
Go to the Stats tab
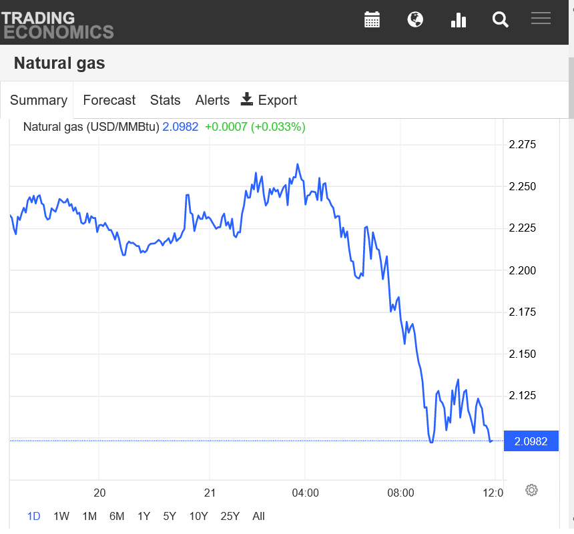pyautogui.click(x=165, y=100)
